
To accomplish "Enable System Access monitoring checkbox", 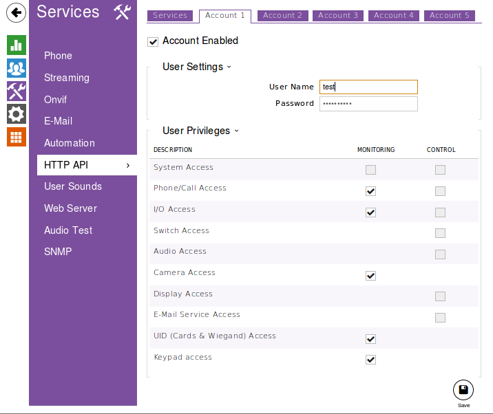I will click(x=370, y=170).
